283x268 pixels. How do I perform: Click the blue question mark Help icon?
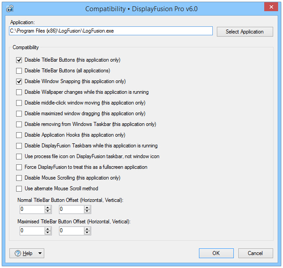18,253
